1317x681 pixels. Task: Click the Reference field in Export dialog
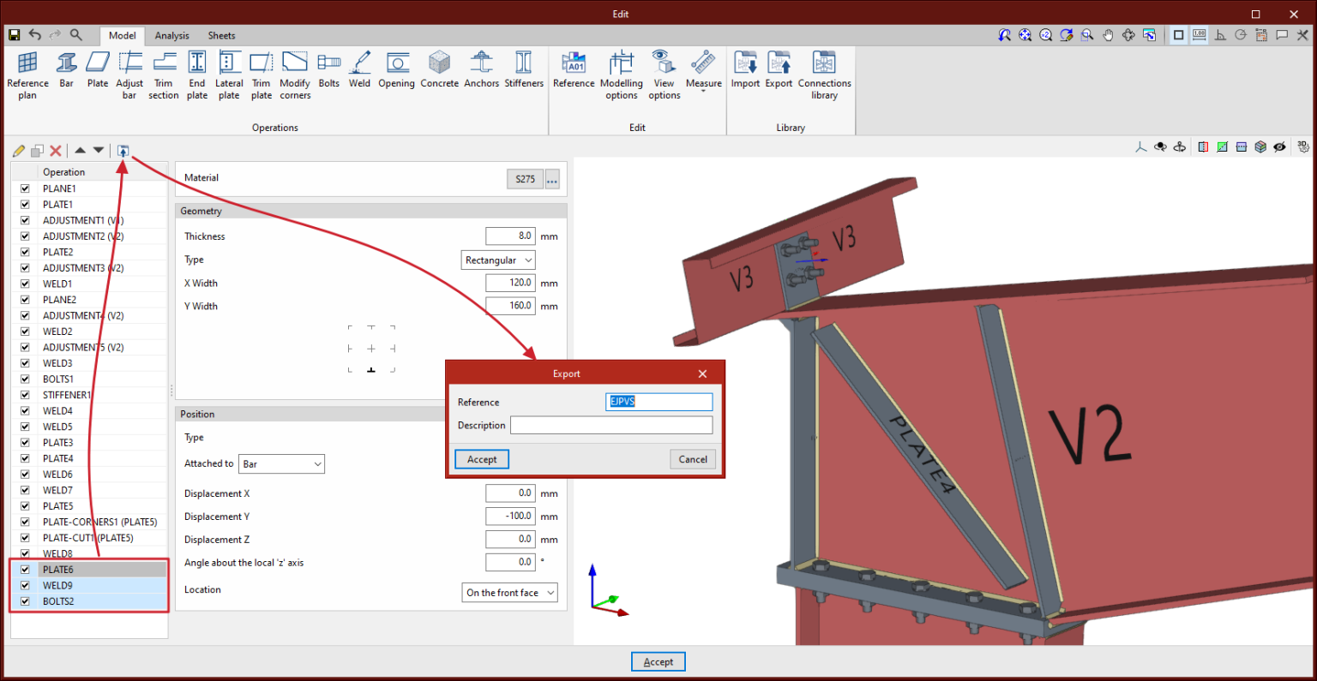(659, 402)
